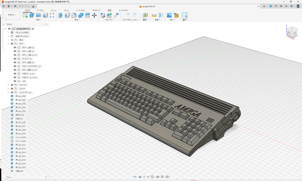Activate the Orbit tool at the bottom
The height and width of the screenshot is (181, 302).
pos(135,177)
